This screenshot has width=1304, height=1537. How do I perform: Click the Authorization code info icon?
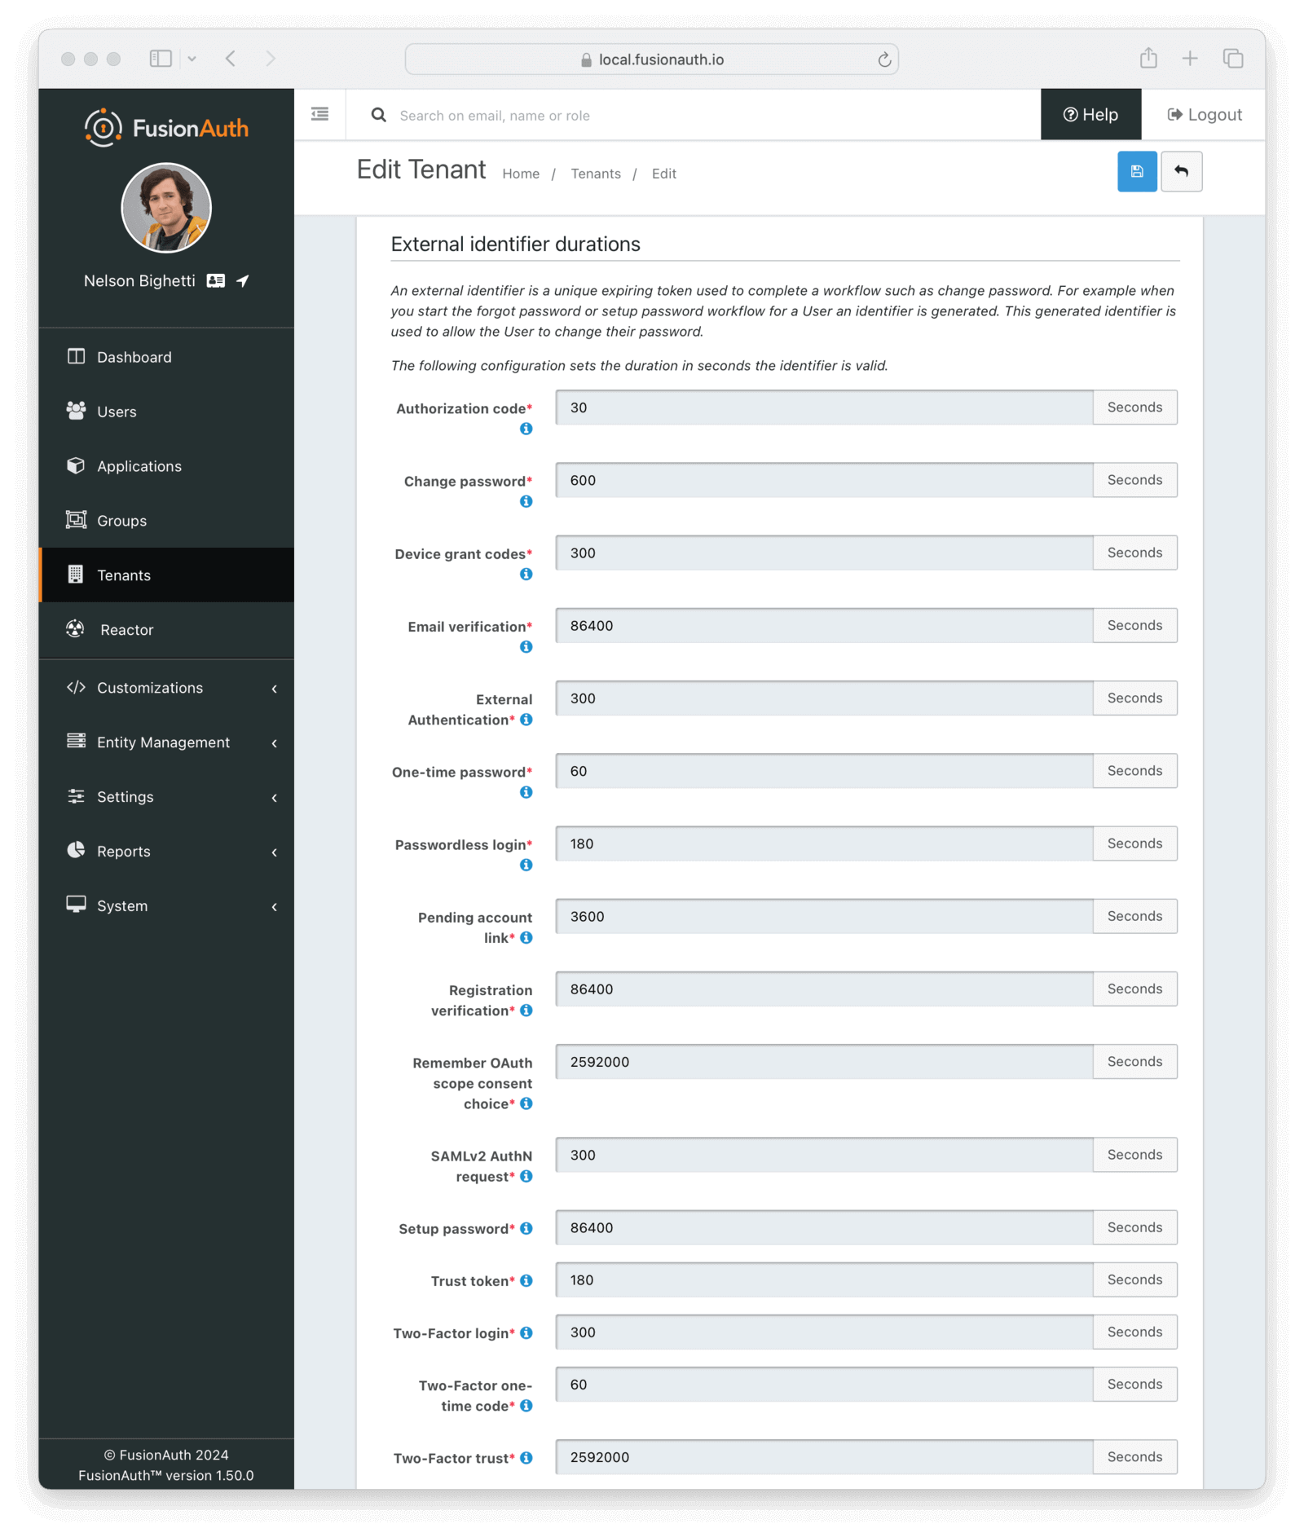click(x=526, y=429)
